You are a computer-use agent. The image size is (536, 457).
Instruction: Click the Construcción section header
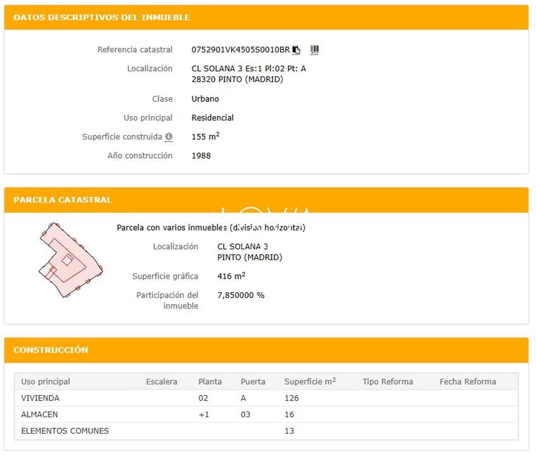51,350
